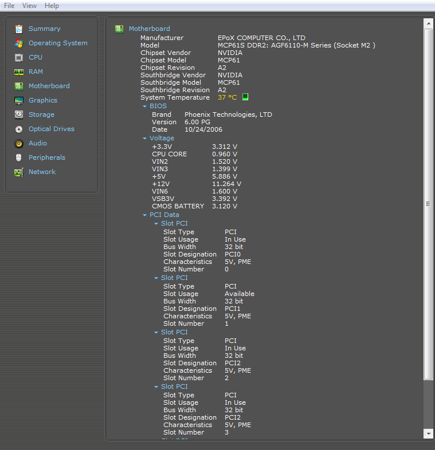Open the View menu
Screen dimensions: 435x450
pos(29,6)
